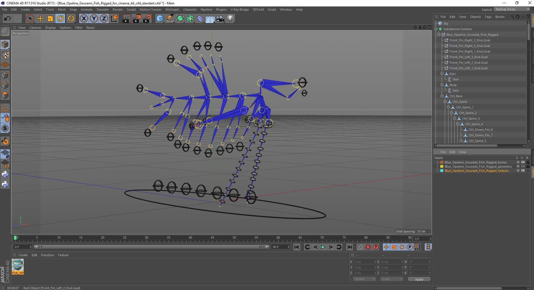Add a Light object
This screenshot has height=290, width=534.
point(230,19)
